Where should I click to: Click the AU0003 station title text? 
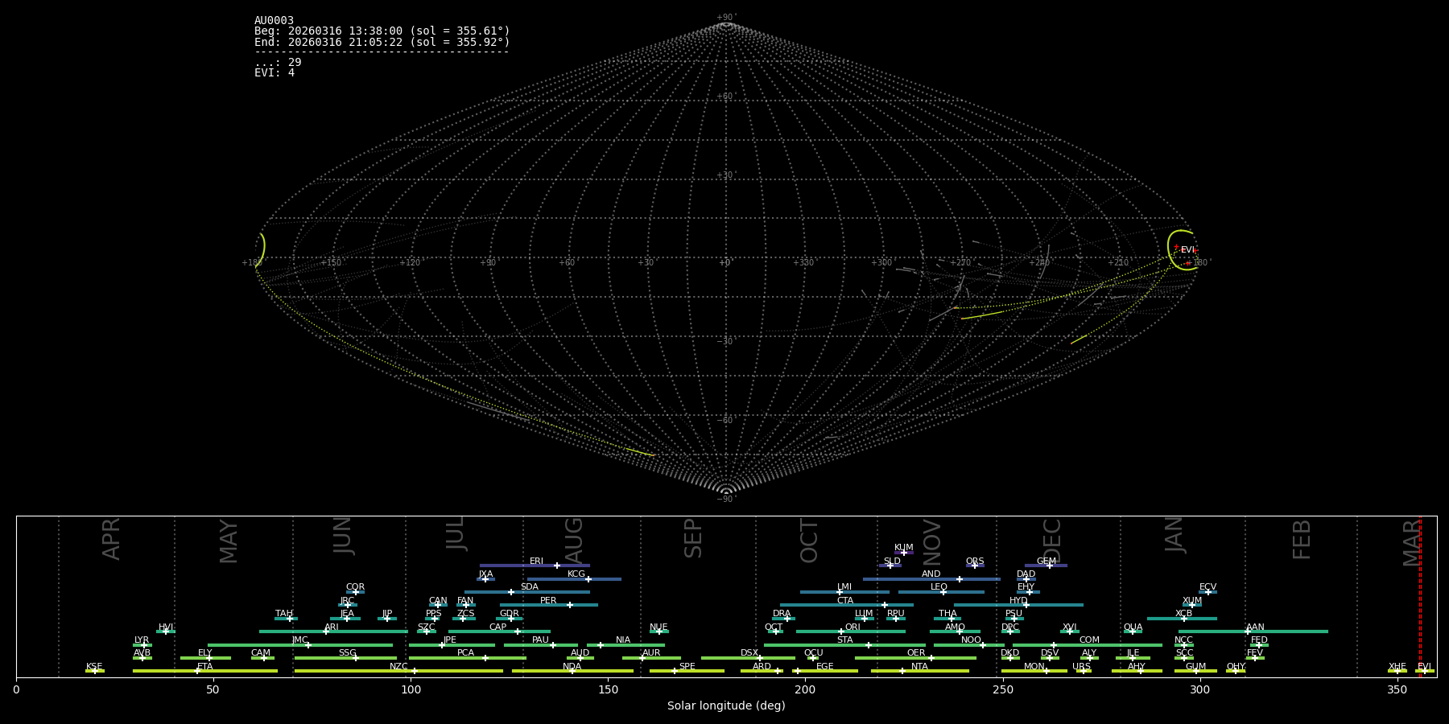point(274,21)
